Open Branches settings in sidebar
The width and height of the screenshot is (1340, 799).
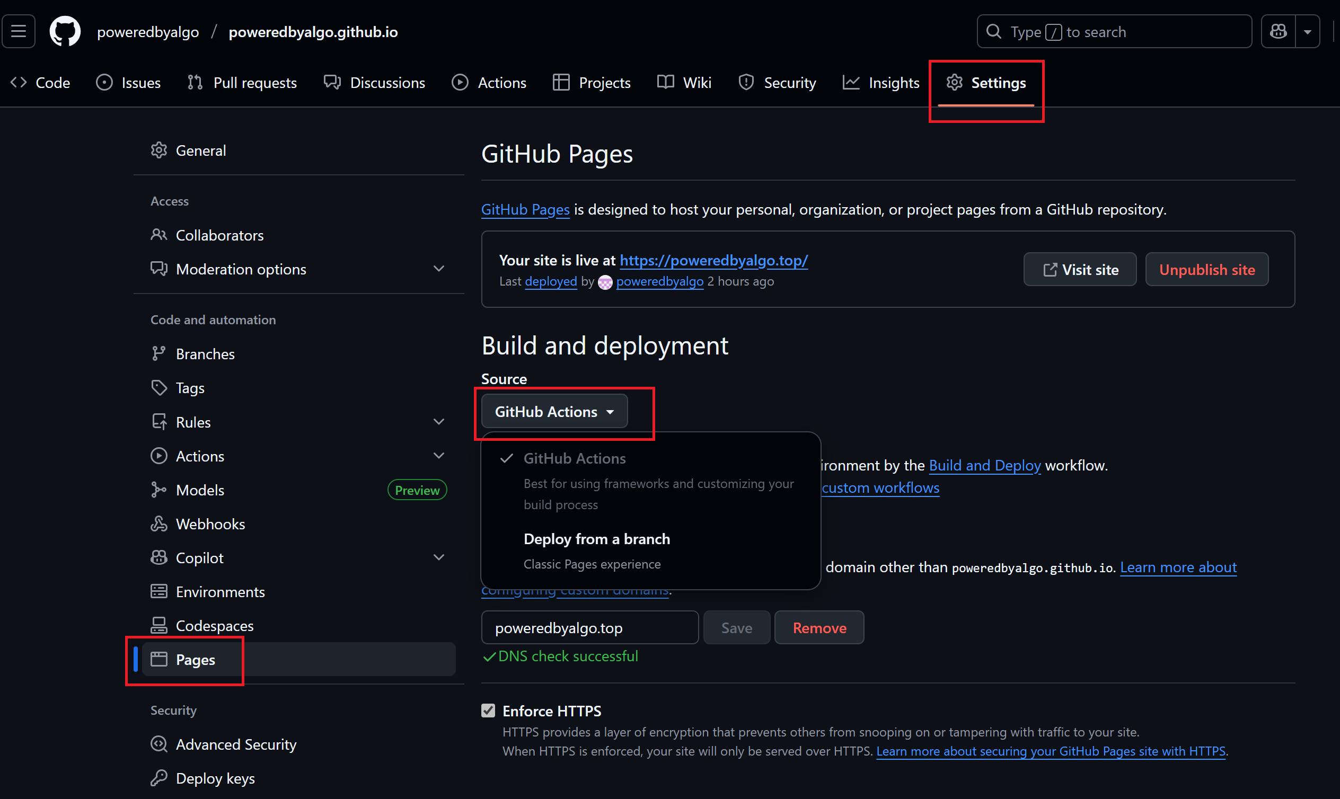(205, 354)
